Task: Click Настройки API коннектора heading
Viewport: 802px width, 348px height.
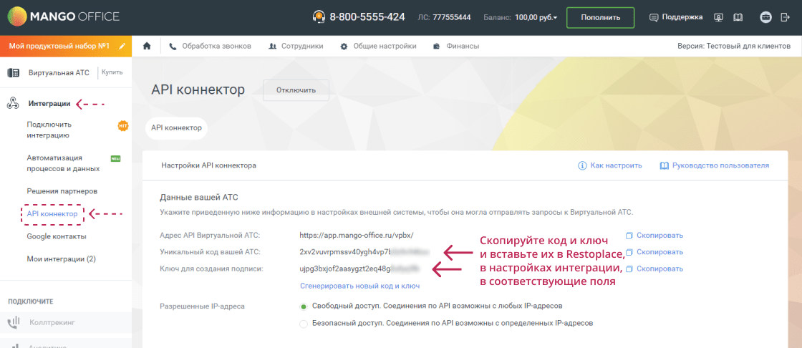Action: 208,165
